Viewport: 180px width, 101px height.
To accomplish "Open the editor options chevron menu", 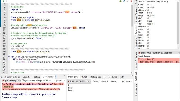I will (127, 1).
